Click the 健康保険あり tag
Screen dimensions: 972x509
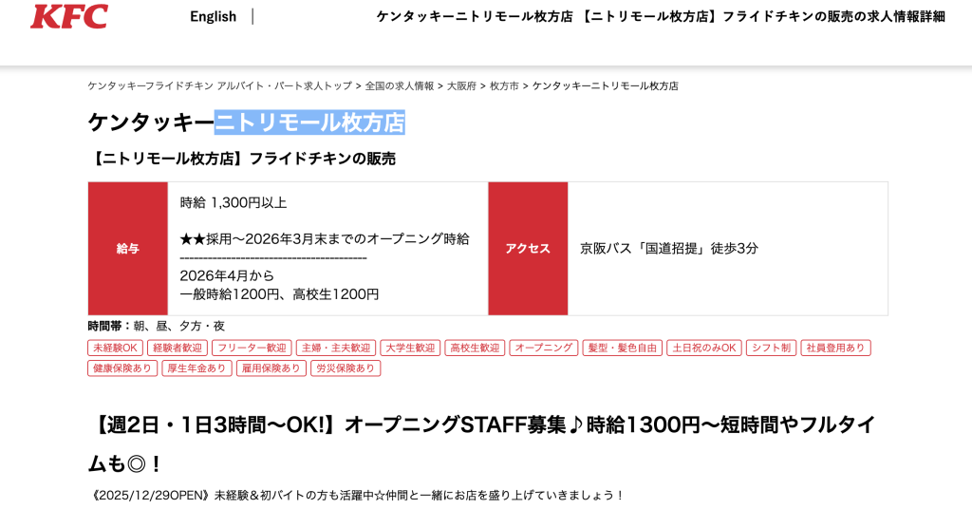[x=122, y=368]
